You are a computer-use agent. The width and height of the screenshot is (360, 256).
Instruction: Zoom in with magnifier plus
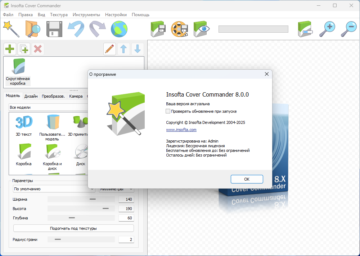click(x=327, y=29)
